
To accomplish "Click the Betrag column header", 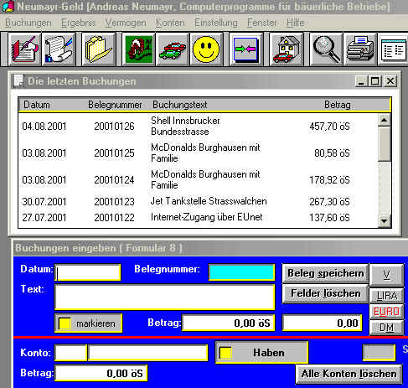I will (x=338, y=105).
